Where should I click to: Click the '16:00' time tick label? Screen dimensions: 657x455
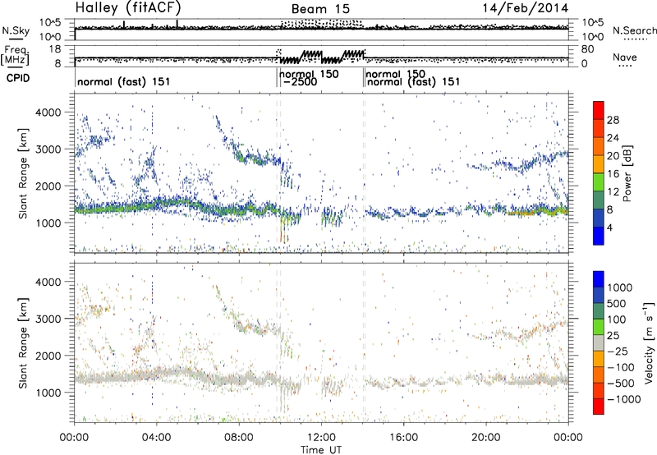click(x=403, y=438)
